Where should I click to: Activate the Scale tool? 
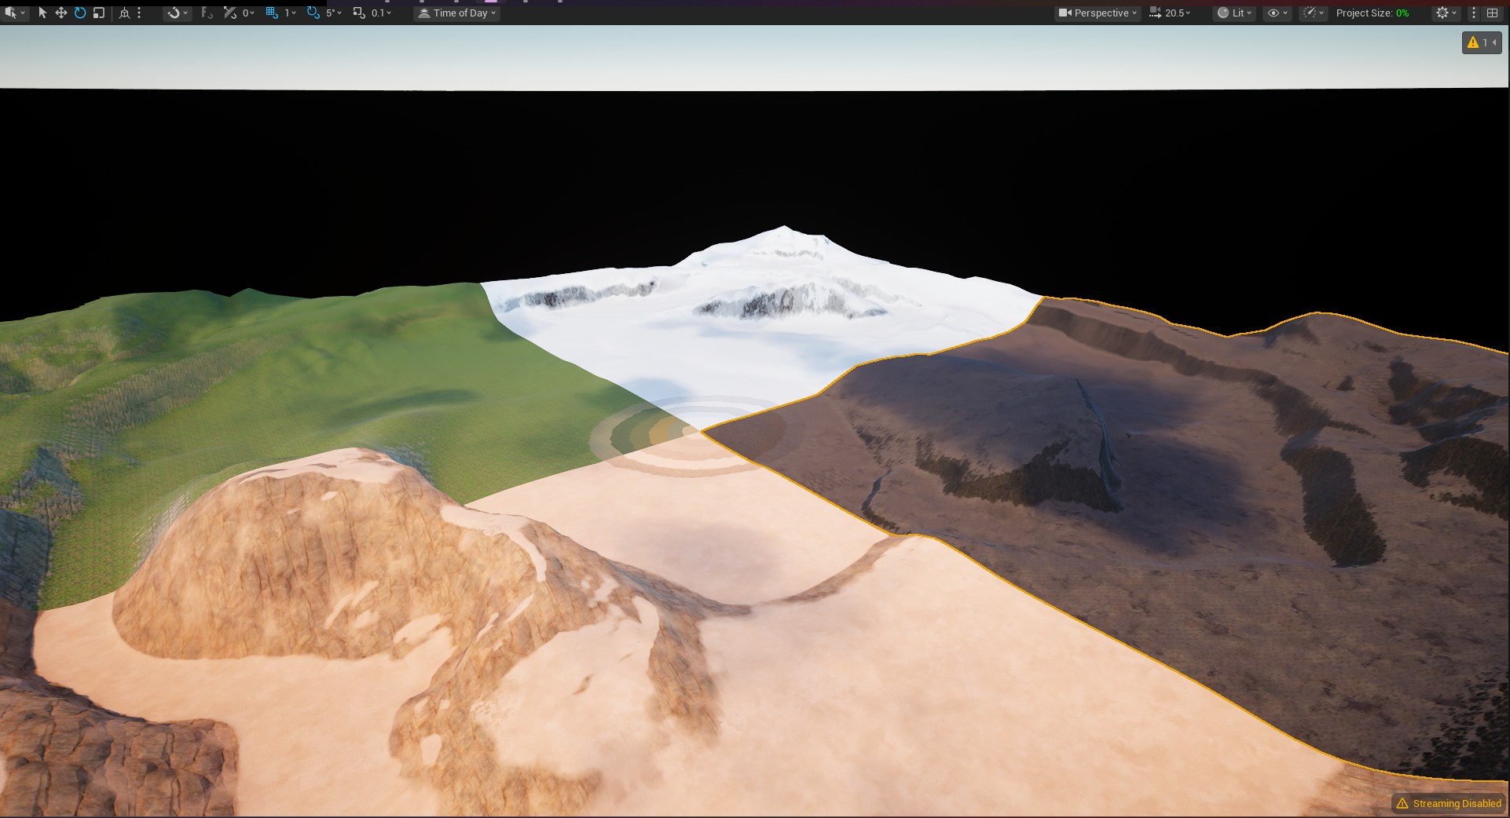99,13
